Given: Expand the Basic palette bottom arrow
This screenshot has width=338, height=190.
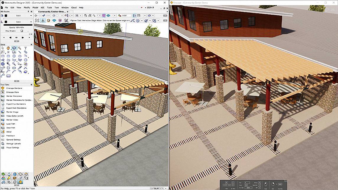Looking at the screenshot, I should pos(17,81).
